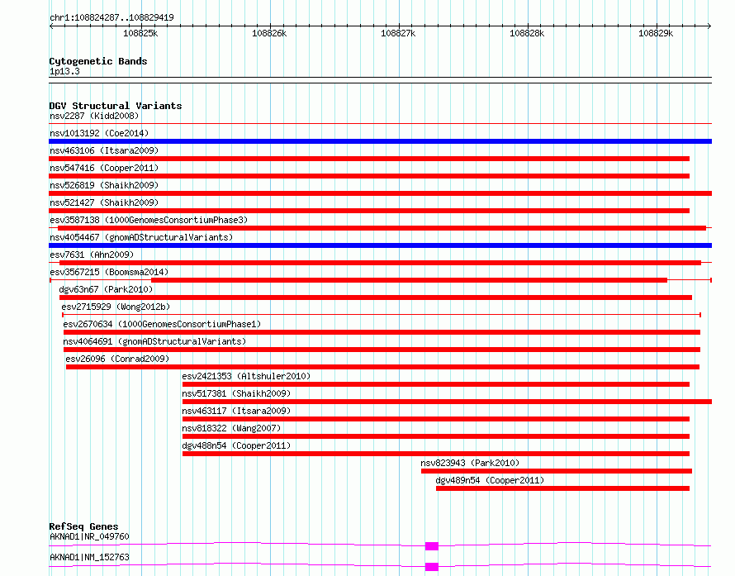Click the red bar under dgv489n54

click(x=562, y=488)
